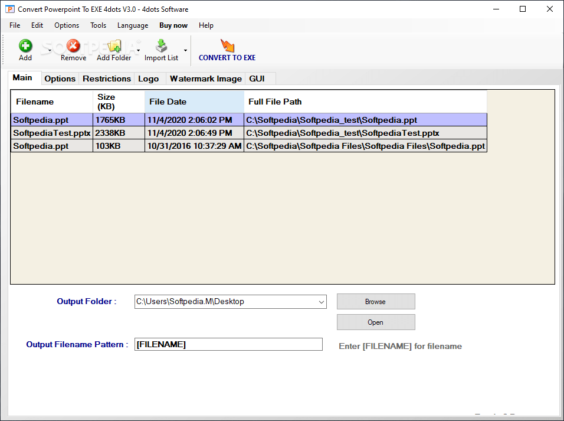Click the Enter [FILENAME] for filename hint

click(x=401, y=346)
